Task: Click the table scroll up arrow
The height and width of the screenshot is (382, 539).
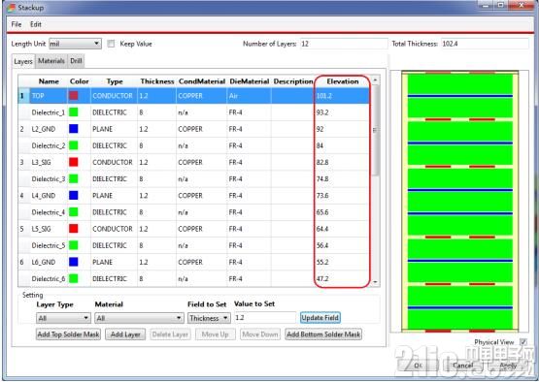Action: point(375,80)
